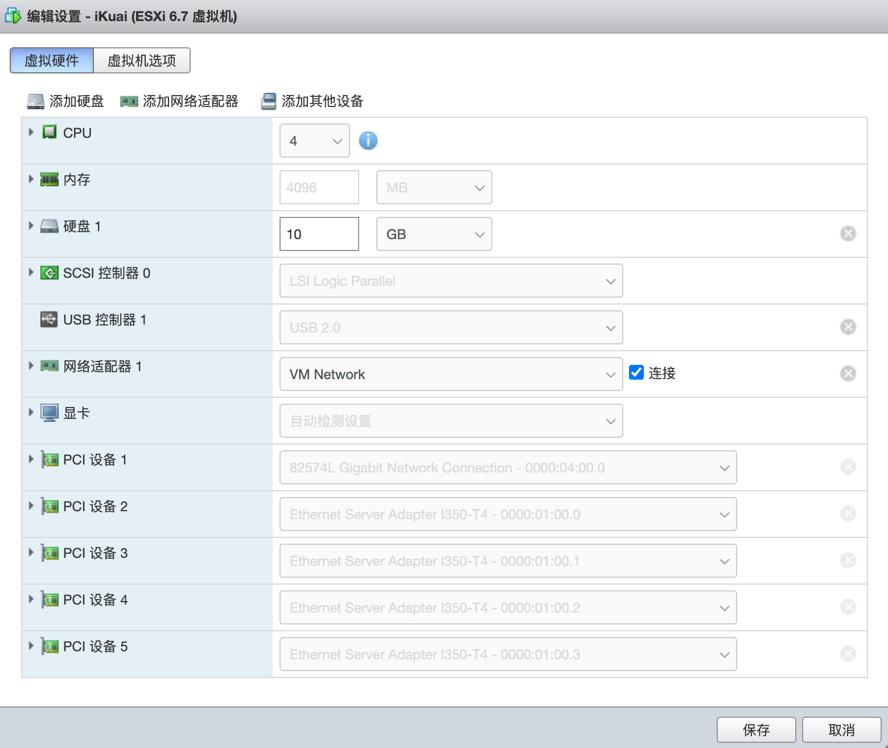Click the Add hard disk icon (添加硬盘)

36,101
